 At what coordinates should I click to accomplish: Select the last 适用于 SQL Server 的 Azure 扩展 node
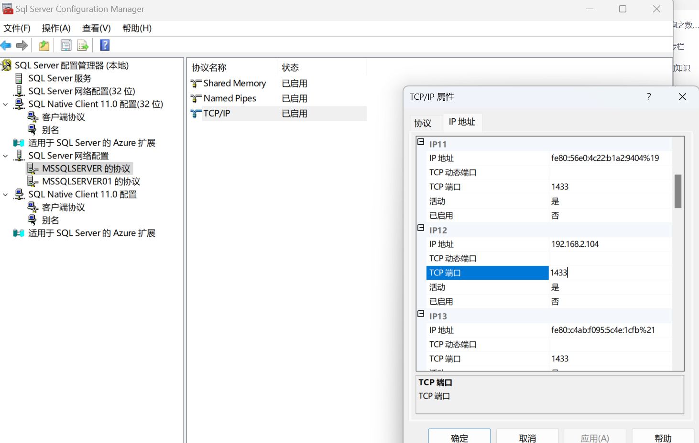point(91,233)
